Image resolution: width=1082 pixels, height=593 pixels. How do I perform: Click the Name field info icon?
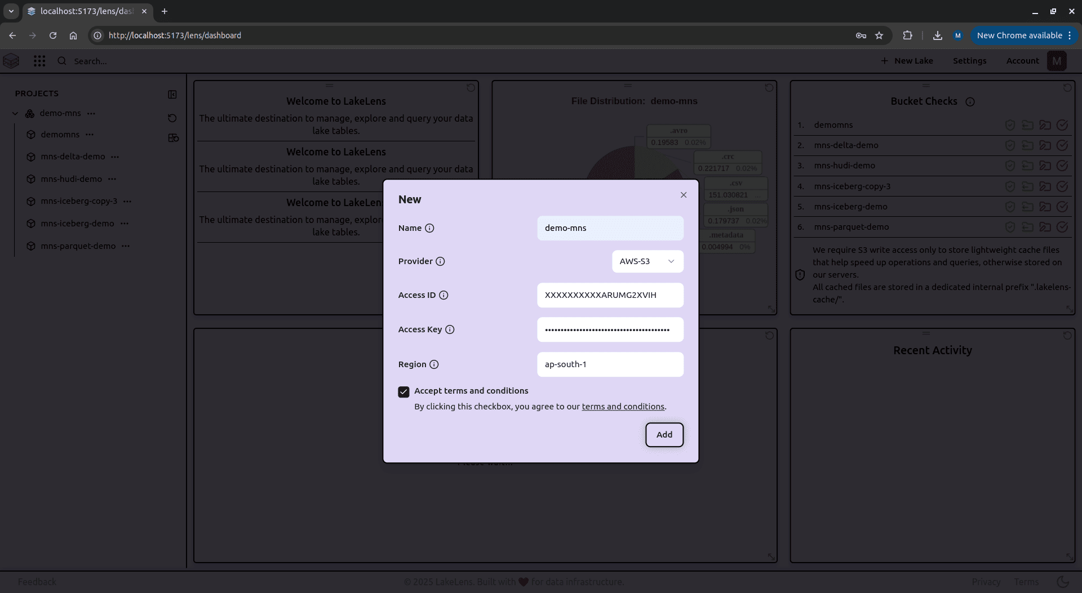(x=429, y=228)
